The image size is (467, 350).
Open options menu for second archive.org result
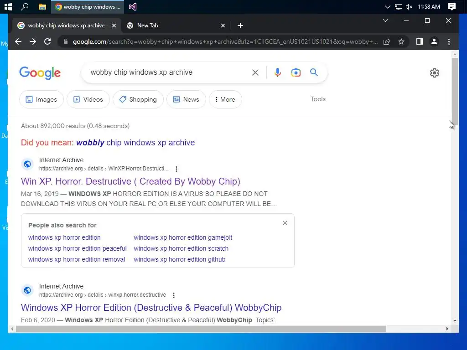click(174, 295)
